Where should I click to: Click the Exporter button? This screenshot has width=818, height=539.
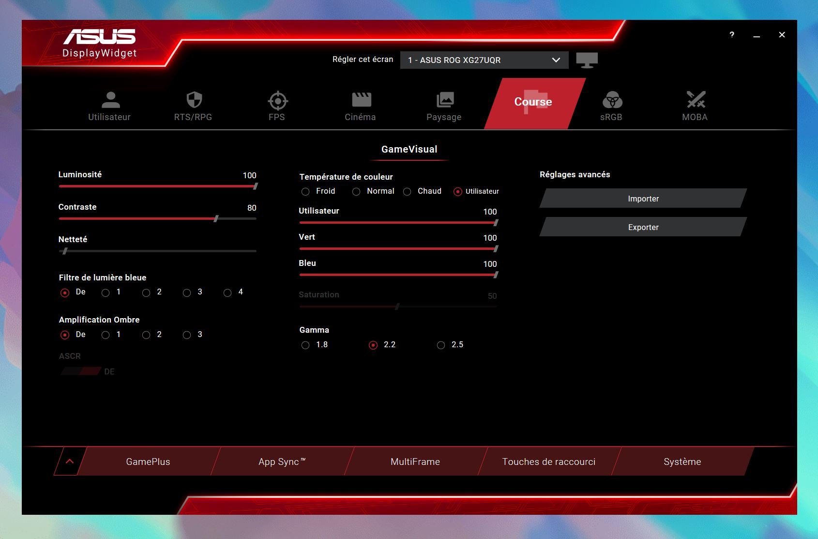(643, 227)
